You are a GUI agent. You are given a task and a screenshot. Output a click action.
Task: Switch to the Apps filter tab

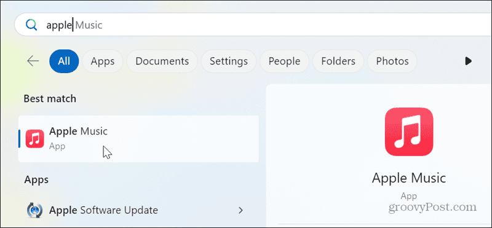[103, 61]
